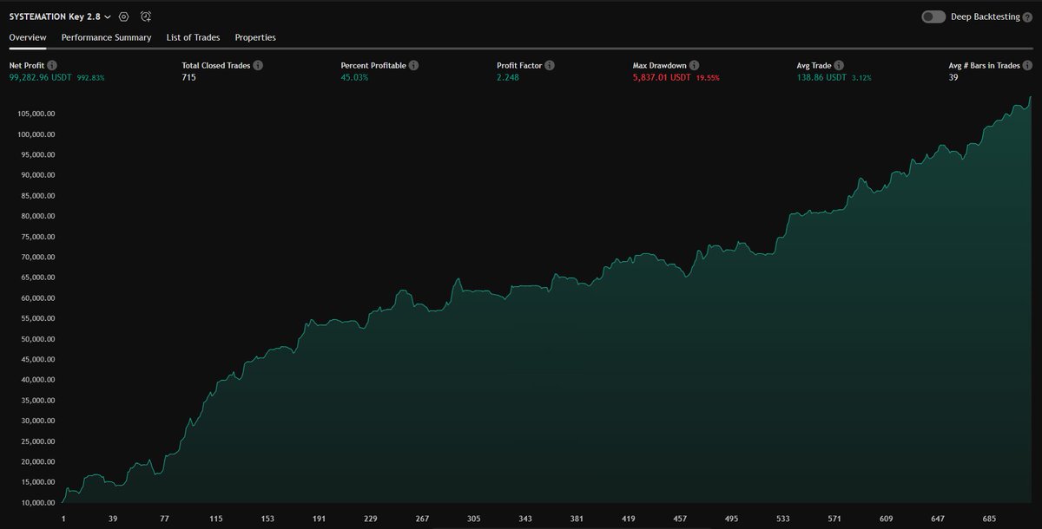Viewport: 1042px width, 529px height.
Task: Click the Profit Factor info icon
Action: point(550,65)
